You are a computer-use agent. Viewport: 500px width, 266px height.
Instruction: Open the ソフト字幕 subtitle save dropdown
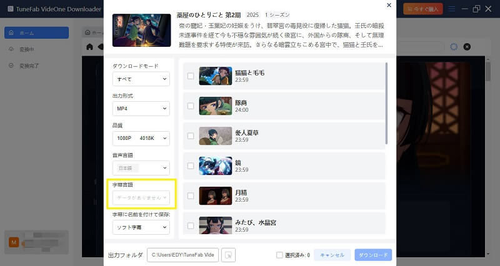[141, 227]
